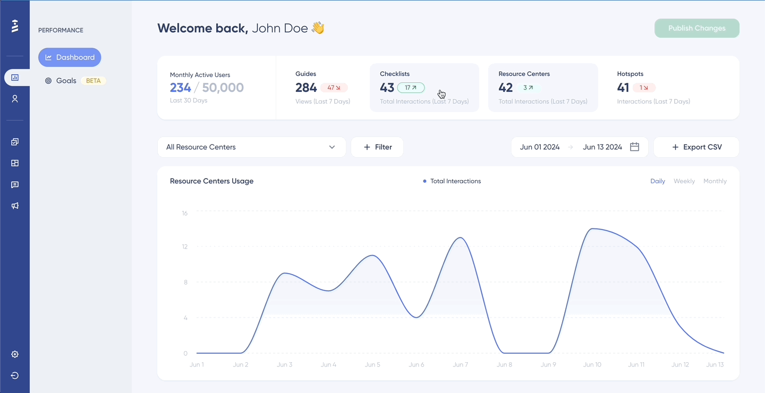Image resolution: width=765 pixels, height=393 pixels.
Task: Open the layout grid sidebar icon
Action: (15, 163)
